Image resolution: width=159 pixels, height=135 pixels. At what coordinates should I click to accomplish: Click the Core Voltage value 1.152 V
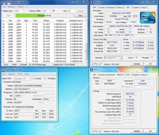133,22
